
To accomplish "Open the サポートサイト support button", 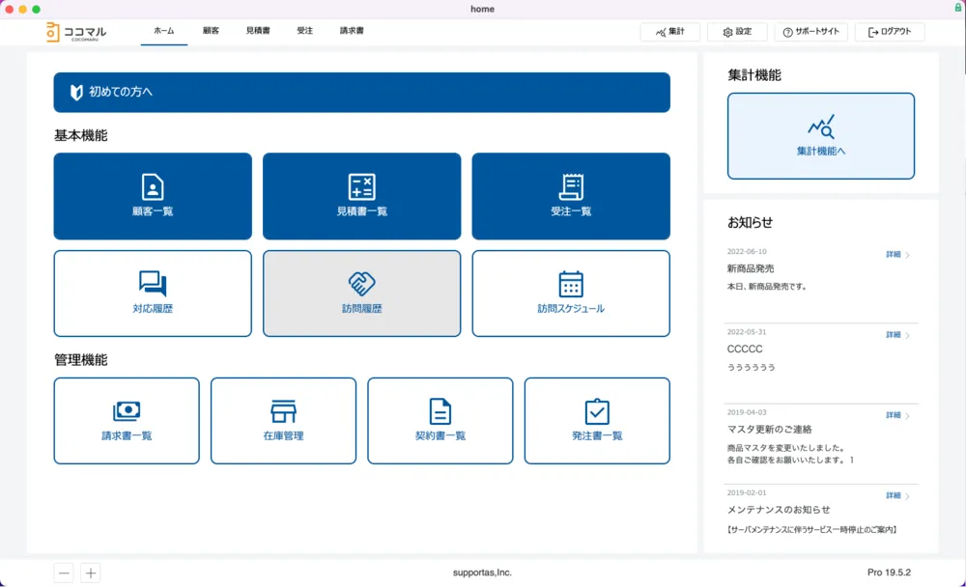I will (x=811, y=32).
